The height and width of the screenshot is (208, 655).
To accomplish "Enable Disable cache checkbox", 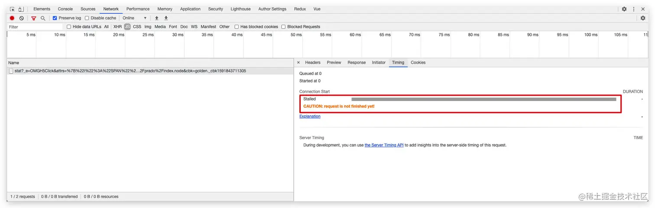I will pyautogui.click(x=87, y=18).
